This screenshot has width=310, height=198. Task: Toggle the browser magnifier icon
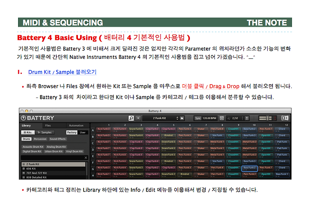(x=131, y=118)
